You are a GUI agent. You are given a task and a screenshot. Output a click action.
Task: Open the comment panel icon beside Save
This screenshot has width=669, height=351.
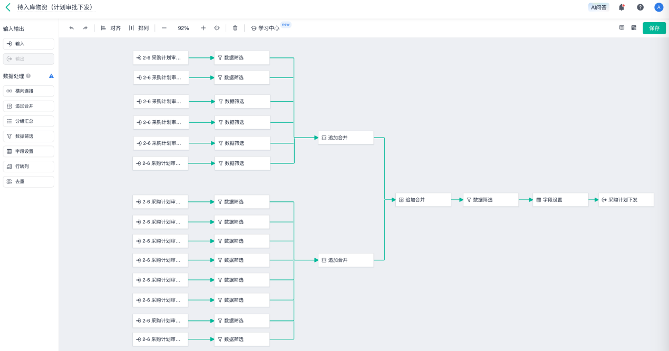pyautogui.click(x=622, y=28)
